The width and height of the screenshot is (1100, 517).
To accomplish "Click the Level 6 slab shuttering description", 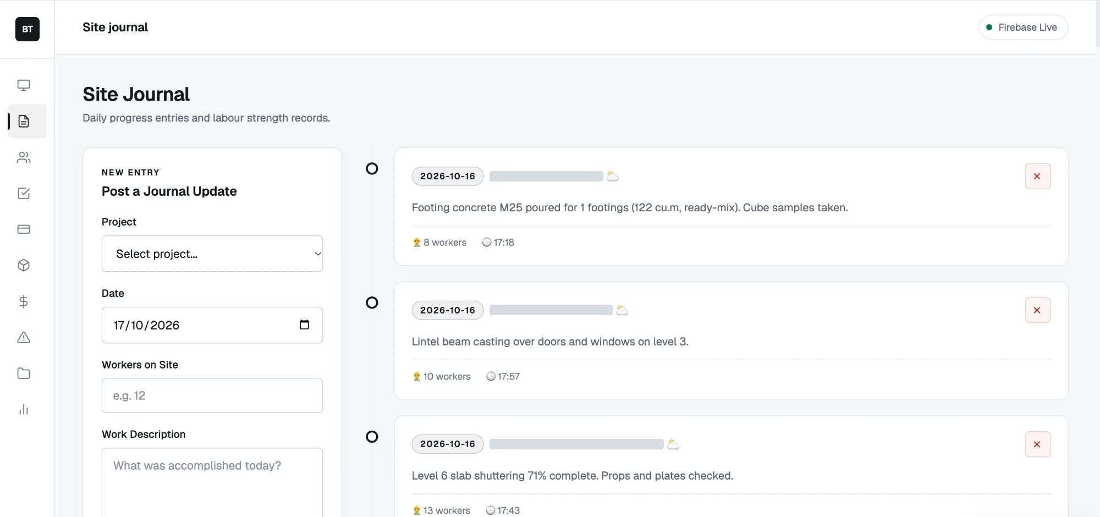I will click(573, 476).
